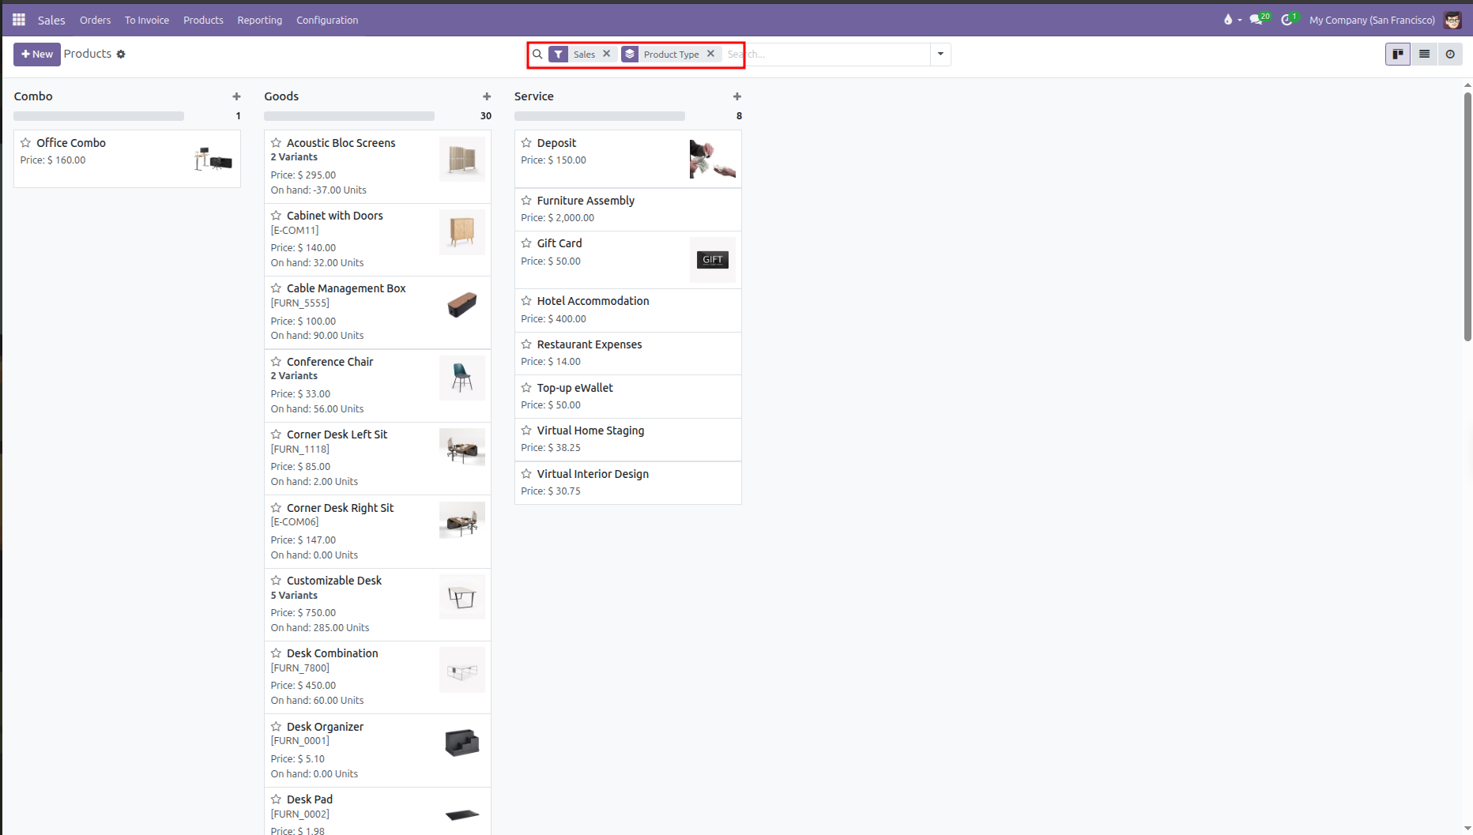Image resolution: width=1473 pixels, height=835 pixels.
Task: Click the search magnifier icon
Action: [537, 55]
